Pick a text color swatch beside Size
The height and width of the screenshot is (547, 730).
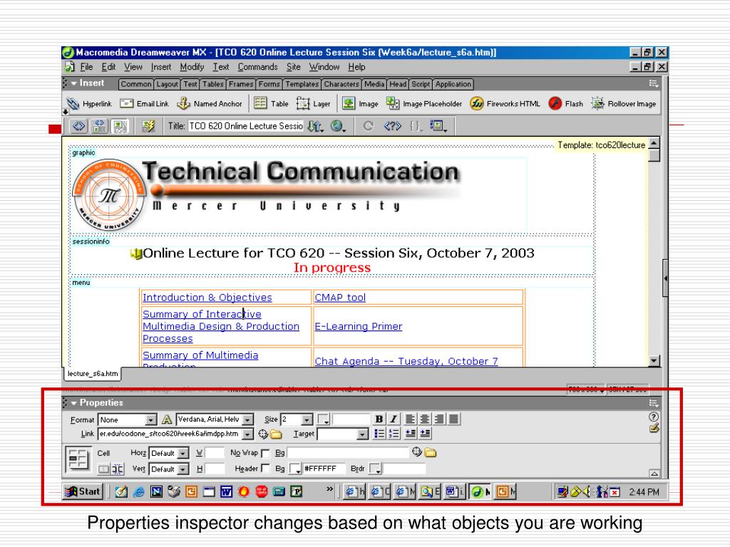click(324, 420)
